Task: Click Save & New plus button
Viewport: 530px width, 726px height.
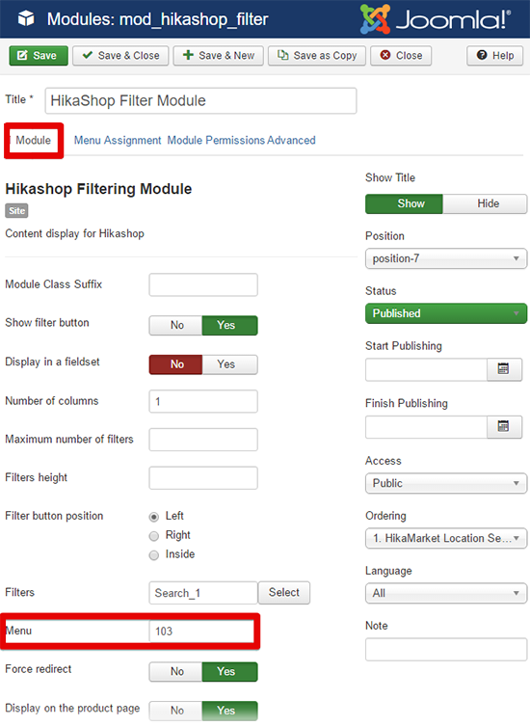Action: pyautogui.click(x=219, y=56)
